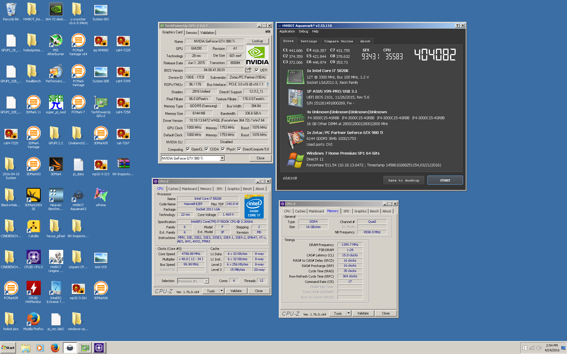Toggle the CUDA checkbox in GPU-Z
The image size is (567, 354).
[206, 149]
